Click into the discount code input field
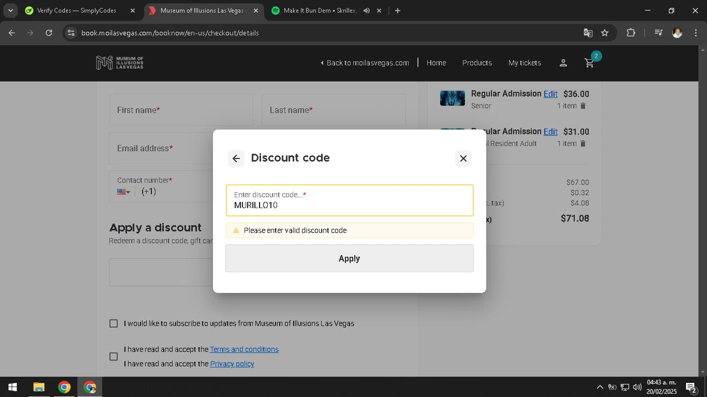 (349, 200)
